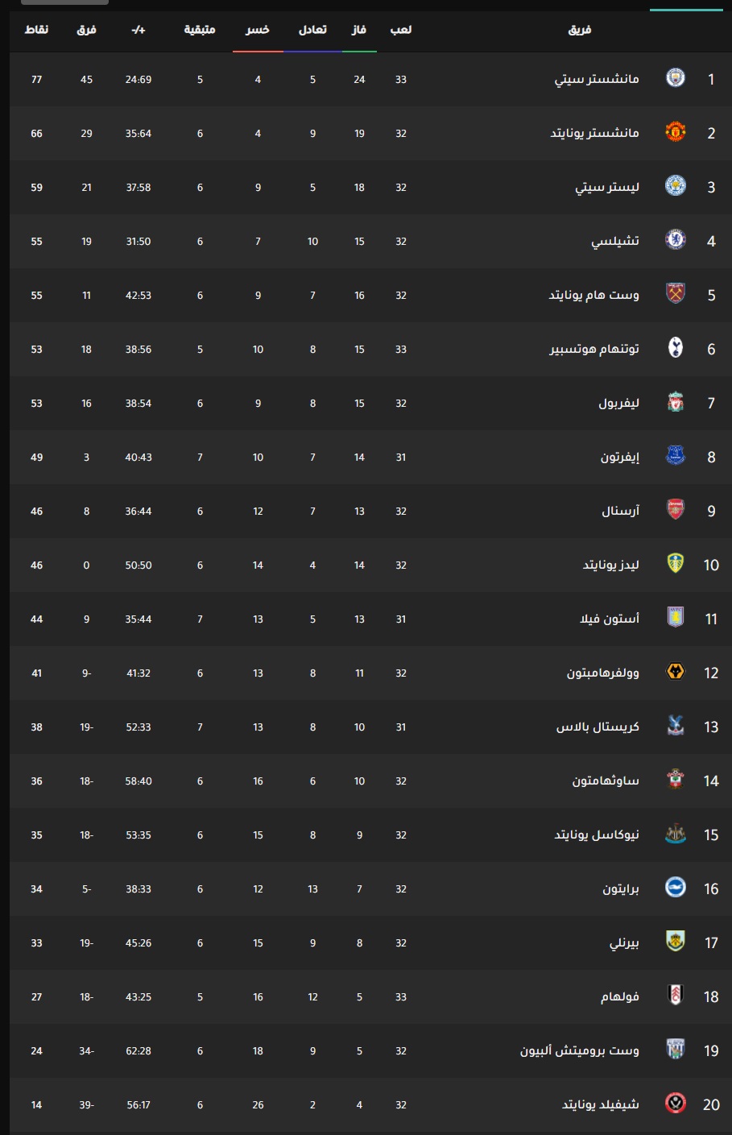The image size is (732, 1135).
Task: Click the Manchester City club crest
Action: (676, 78)
